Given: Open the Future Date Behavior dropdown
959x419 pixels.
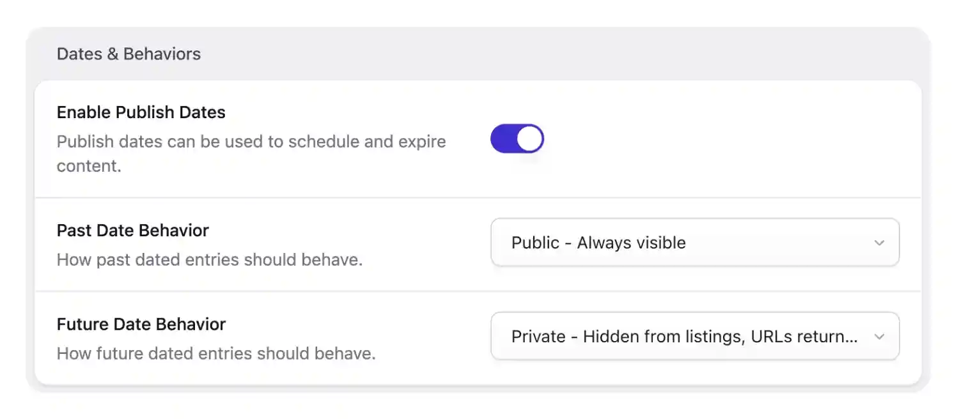Looking at the screenshot, I should (x=695, y=337).
